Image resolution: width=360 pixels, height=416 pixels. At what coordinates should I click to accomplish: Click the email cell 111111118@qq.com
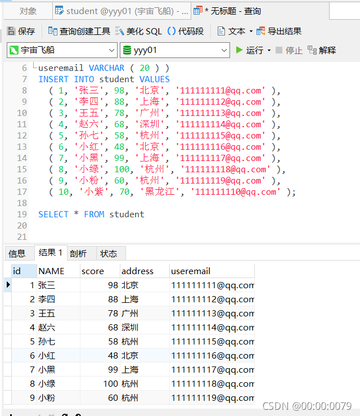tap(212, 384)
